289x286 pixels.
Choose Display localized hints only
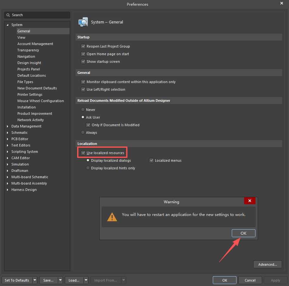coord(88,168)
